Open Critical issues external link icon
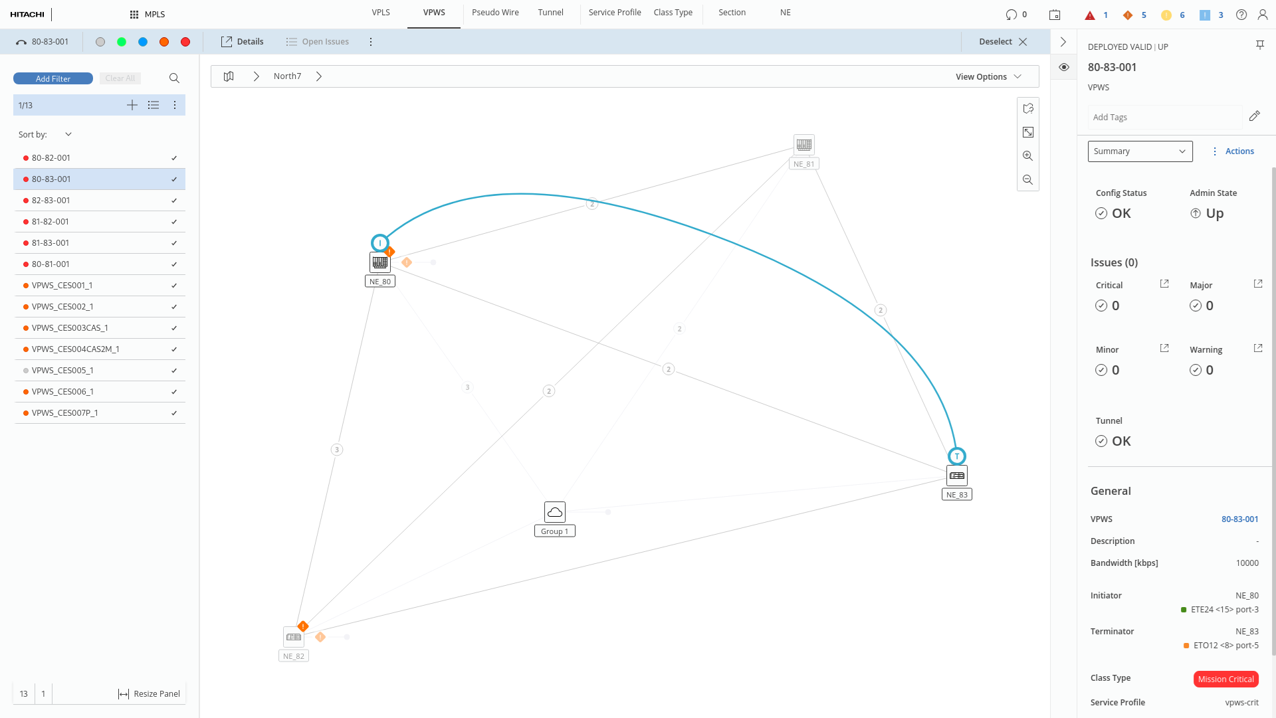This screenshot has width=1276, height=718. (1164, 284)
